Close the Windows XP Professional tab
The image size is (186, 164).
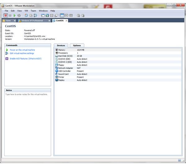(x=49, y=21)
